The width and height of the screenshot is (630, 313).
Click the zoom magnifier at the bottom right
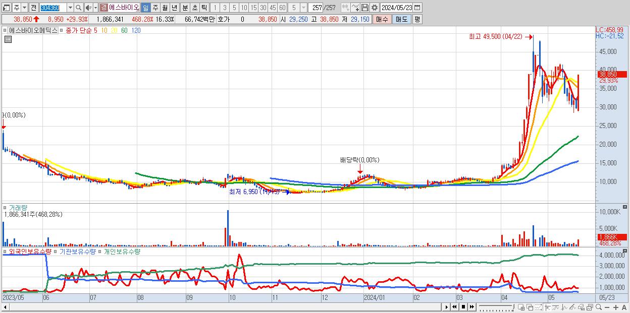click(x=599, y=307)
